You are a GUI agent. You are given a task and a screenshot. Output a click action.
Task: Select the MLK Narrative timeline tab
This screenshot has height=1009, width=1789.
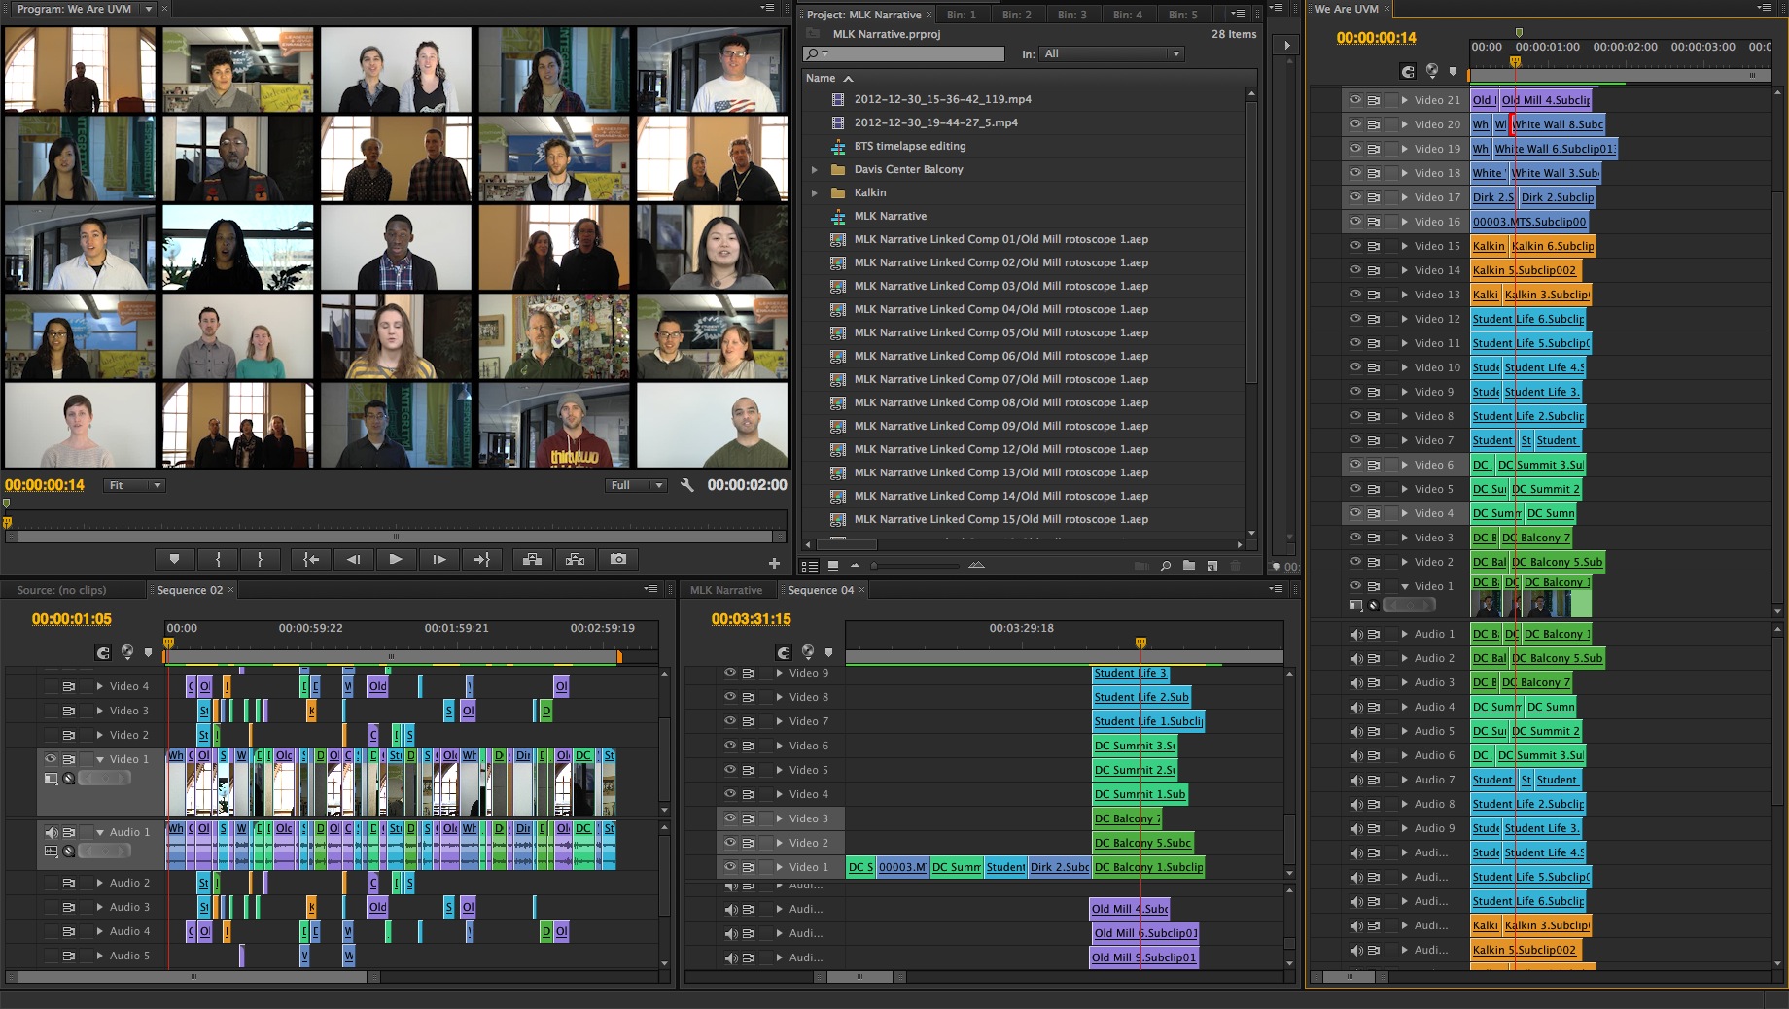(725, 590)
